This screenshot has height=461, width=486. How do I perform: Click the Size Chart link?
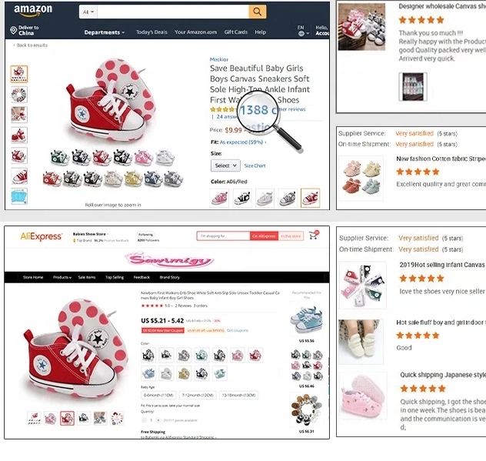255,165
